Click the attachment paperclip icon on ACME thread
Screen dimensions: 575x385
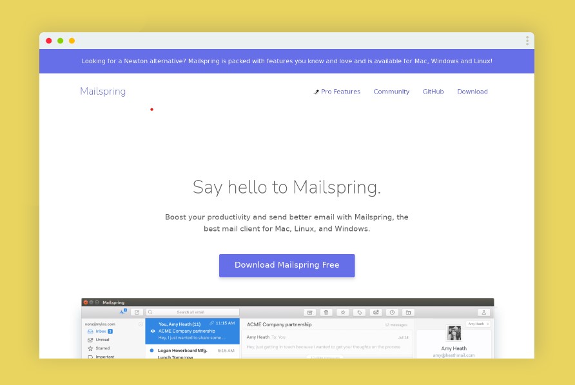pyautogui.click(x=211, y=323)
